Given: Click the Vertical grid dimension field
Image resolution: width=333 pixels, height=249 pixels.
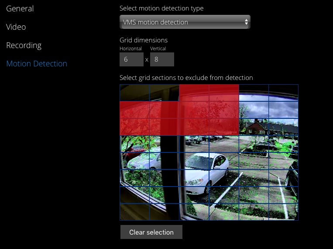Looking at the screenshot, I should (162, 59).
